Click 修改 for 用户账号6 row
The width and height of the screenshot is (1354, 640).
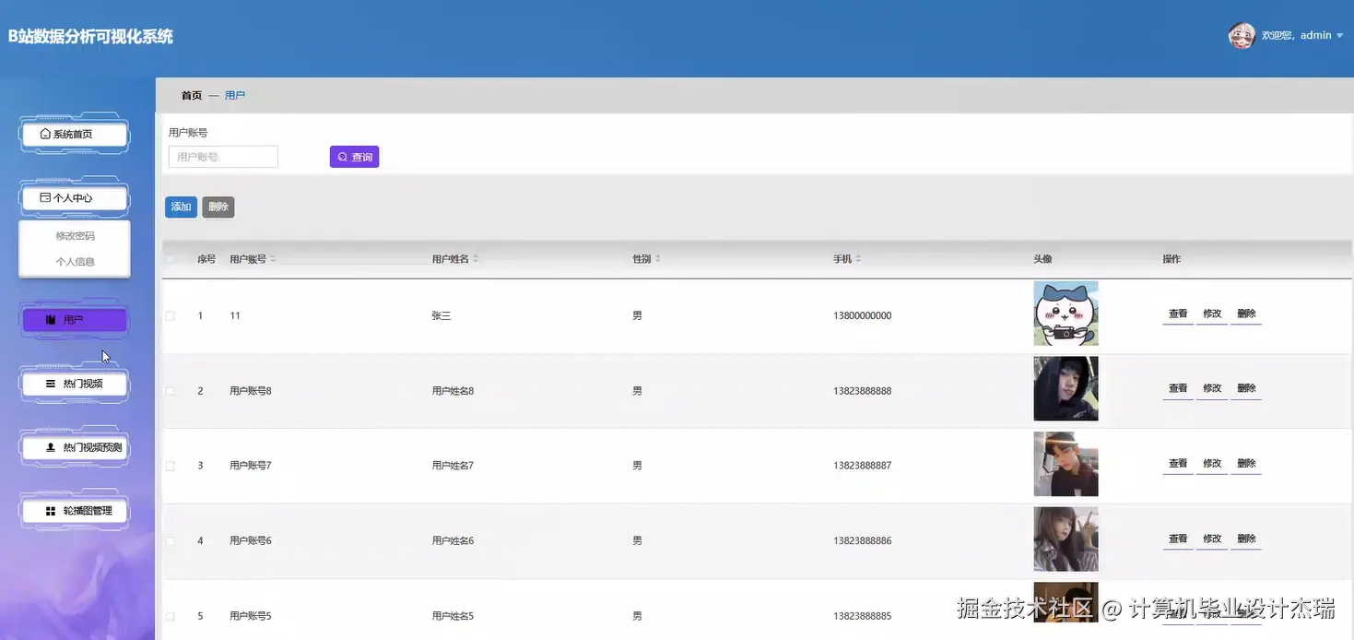coord(1212,539)
